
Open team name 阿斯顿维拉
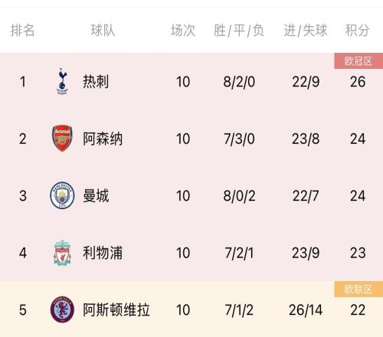[x=116, y=309]
